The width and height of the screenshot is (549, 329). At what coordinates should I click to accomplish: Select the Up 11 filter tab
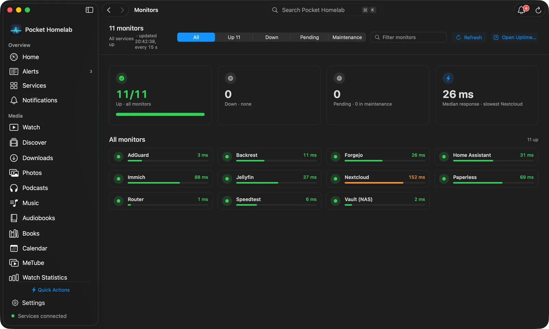click(234, 37)
